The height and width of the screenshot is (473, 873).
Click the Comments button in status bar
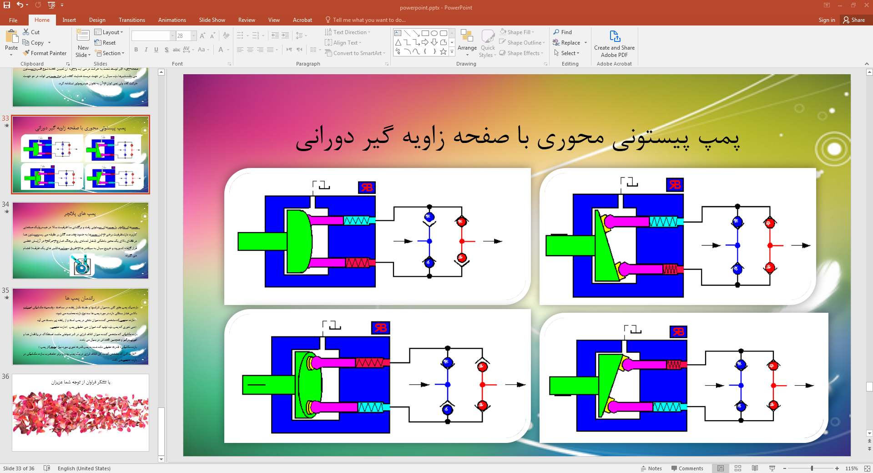click(x=687, y=468)
